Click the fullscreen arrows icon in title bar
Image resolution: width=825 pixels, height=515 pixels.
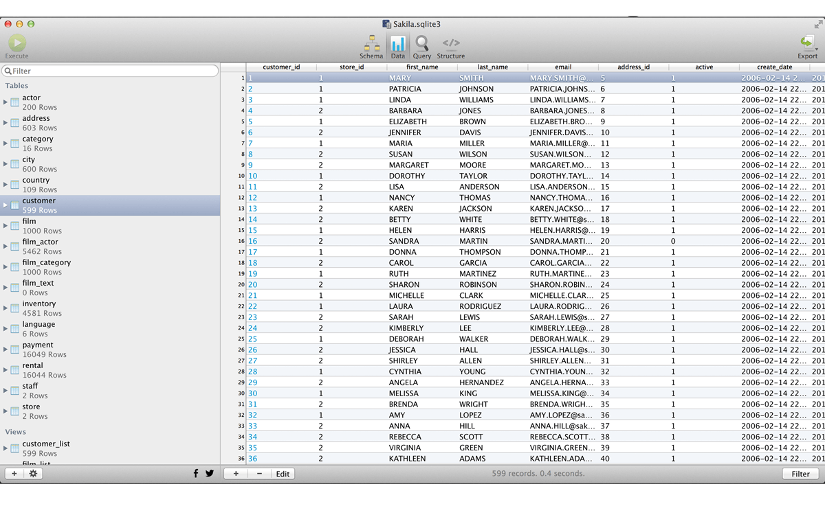pos(818,24)
